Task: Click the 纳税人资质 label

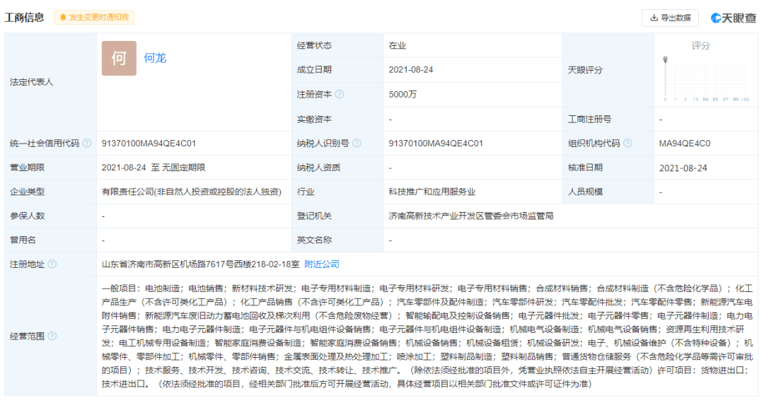Action: coord(318,168)
